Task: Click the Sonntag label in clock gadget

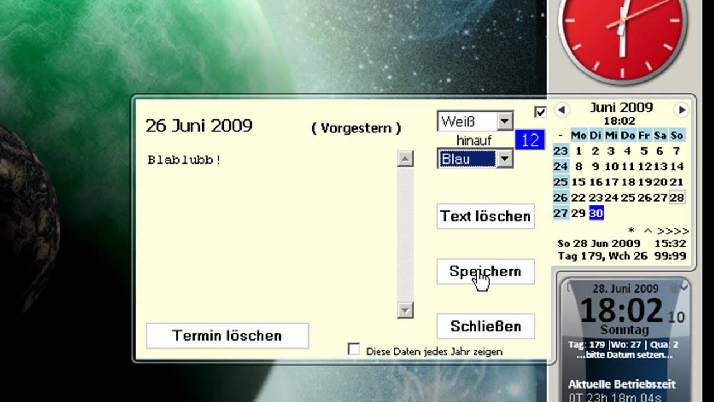Action: coord(624,329)
